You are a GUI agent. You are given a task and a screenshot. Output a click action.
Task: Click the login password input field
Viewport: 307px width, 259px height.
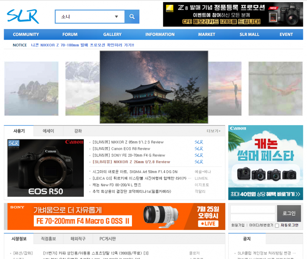(253, 218)
